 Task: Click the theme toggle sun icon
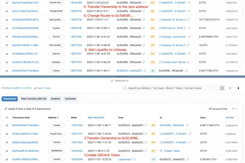point(230,88)
